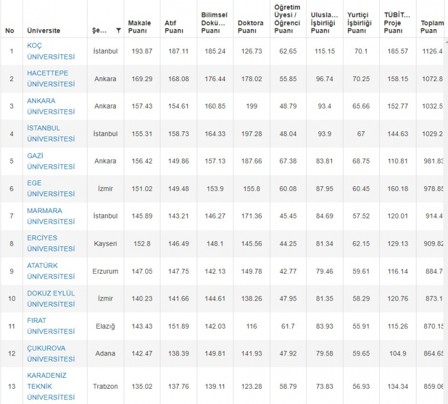Viewport: 448px width, 404px height.
Task: Visit the ÇUKUROVA ÜNİVERSİTESİ link
Action: (51, 353)
